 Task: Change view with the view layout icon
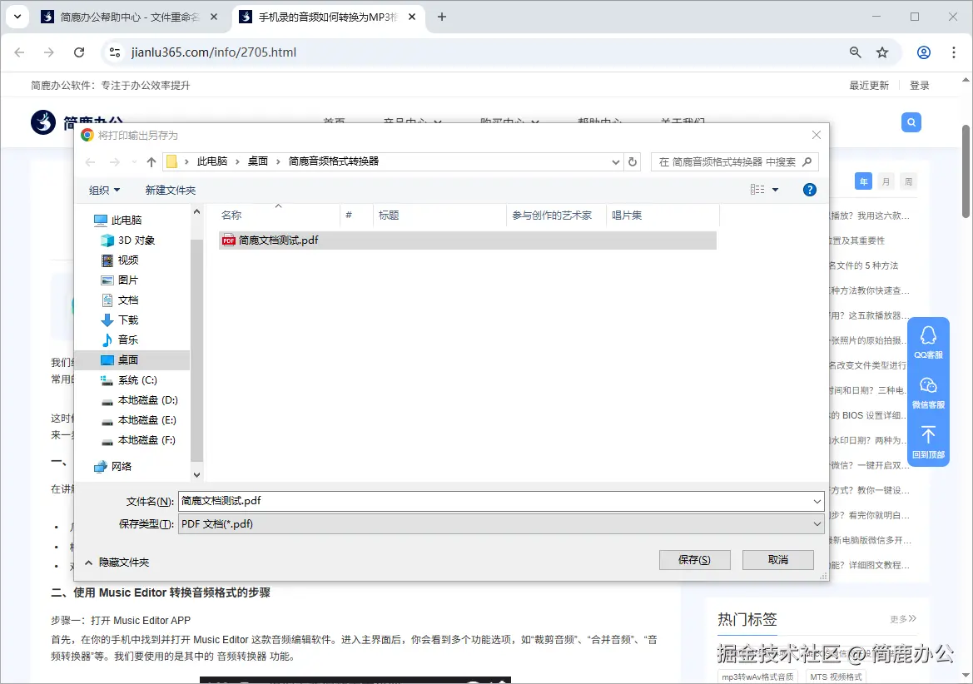pyautogui.click(x=757, y=190)
